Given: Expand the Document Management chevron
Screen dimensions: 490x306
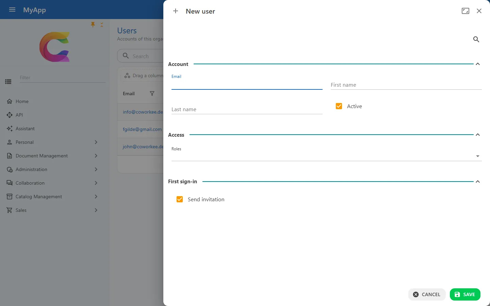Looking at the screenshot, I should pyautogui.click(x=96, y=156).
